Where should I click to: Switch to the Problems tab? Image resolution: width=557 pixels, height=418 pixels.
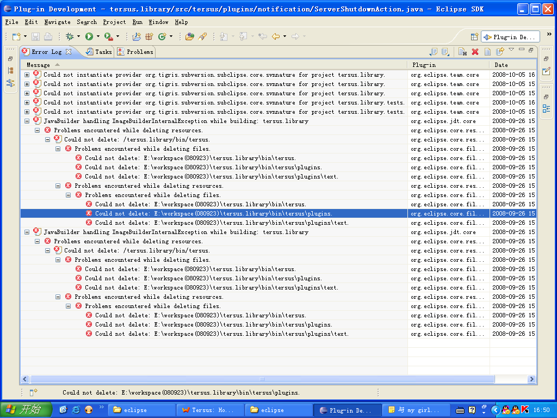coord(135,52)
